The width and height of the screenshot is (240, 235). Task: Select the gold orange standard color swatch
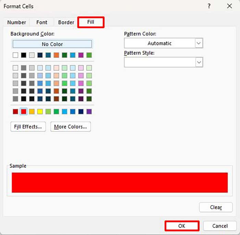click(32, 112)
